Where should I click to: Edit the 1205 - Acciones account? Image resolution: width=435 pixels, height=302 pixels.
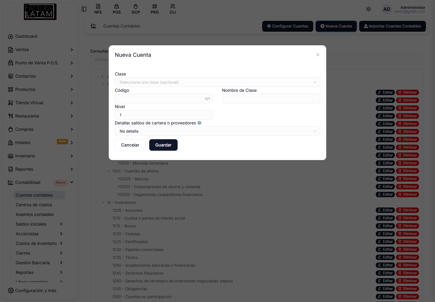click(x=385, y=210)
